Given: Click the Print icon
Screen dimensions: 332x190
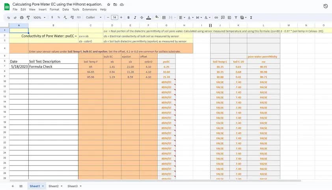Looking at the screenshot, I should click(22, 18).
